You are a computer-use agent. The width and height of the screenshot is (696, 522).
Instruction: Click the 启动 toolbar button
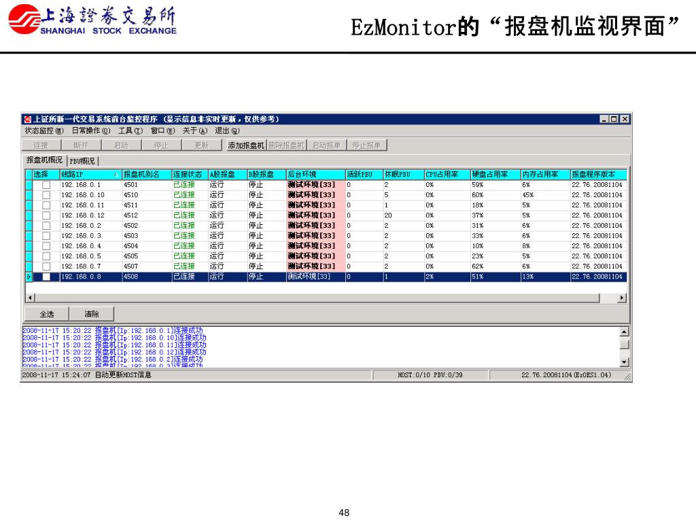121,145
